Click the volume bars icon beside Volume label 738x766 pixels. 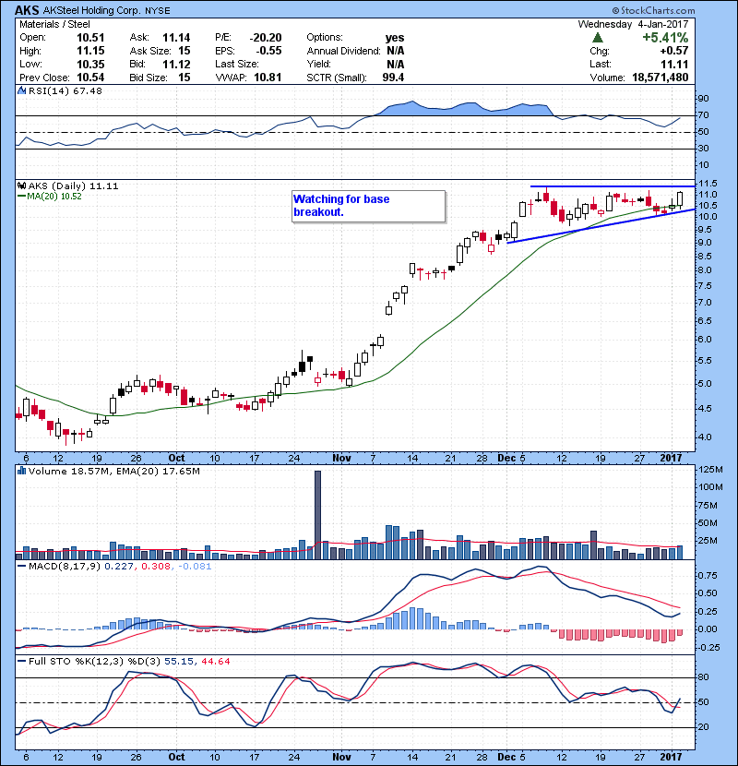pyautogui.click(x=21, y=471)
